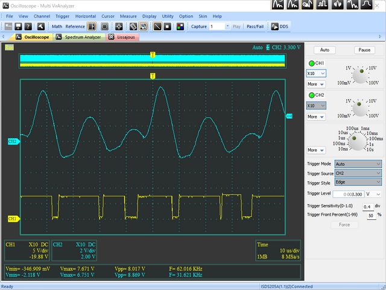Click the hammer tool icon in toolbar
Screen dimensions: 386x290
point(41,27)
